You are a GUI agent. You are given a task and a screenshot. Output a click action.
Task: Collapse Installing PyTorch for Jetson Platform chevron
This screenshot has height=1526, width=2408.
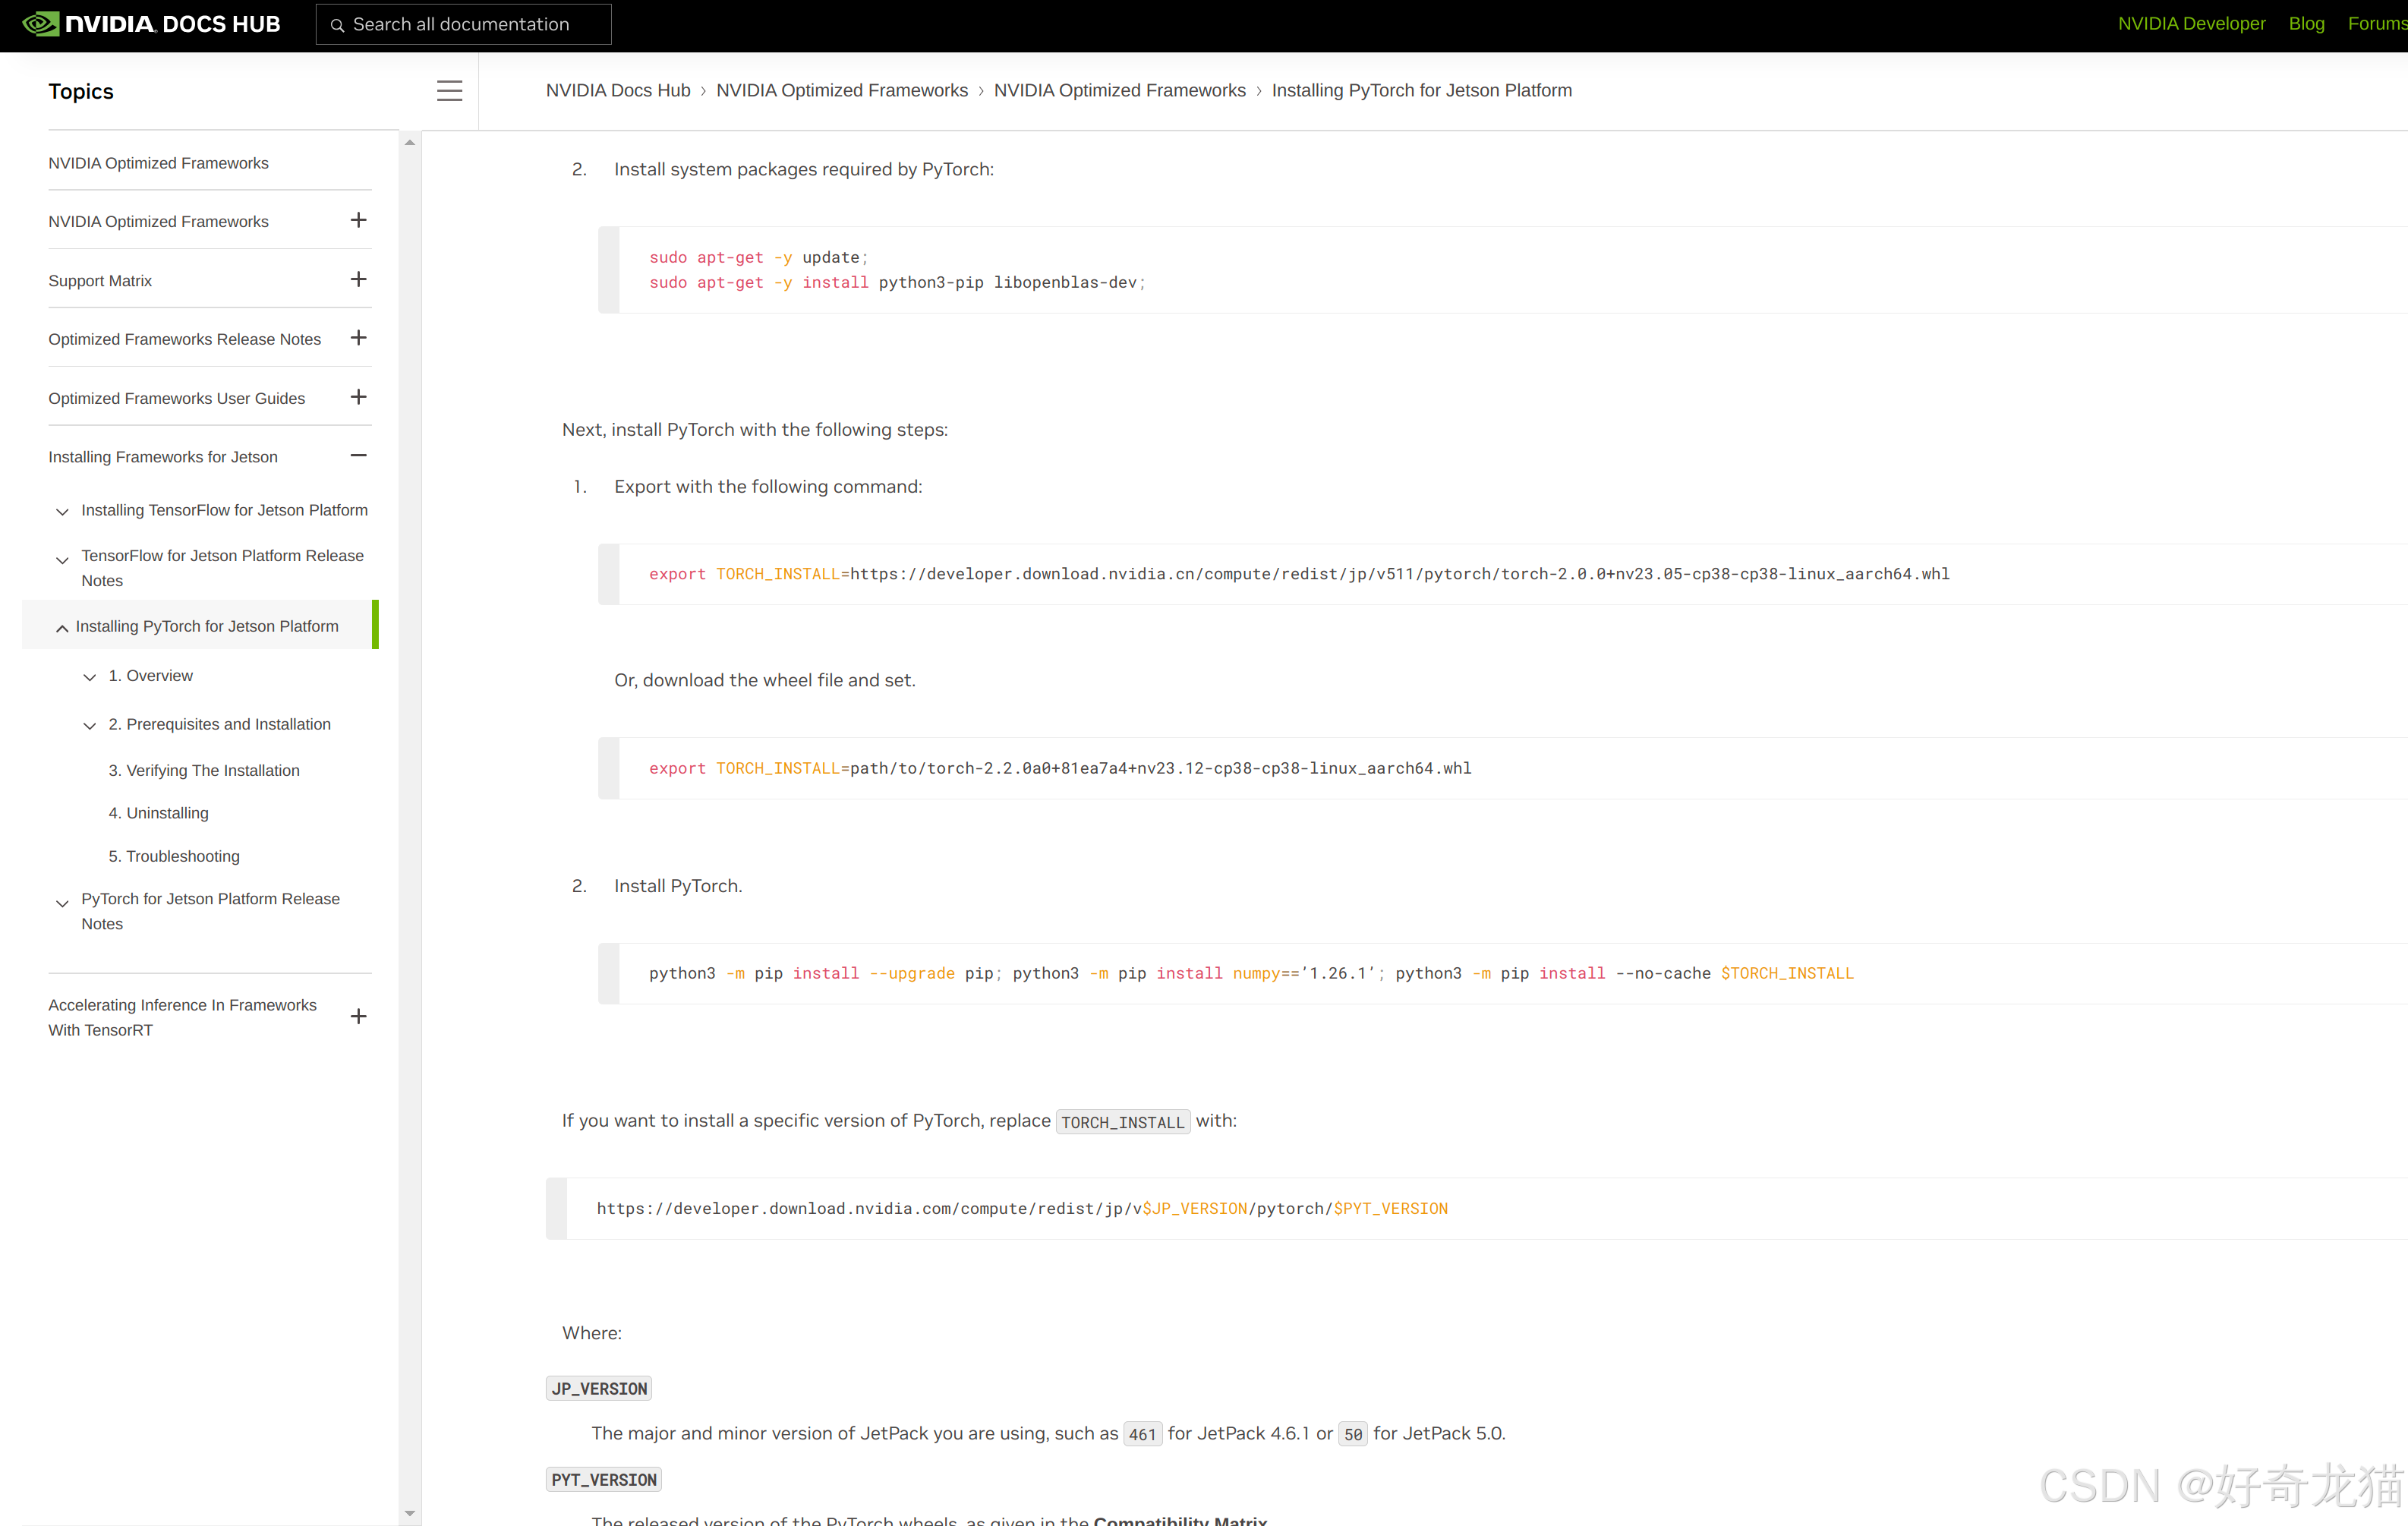[x=62, y=628]
